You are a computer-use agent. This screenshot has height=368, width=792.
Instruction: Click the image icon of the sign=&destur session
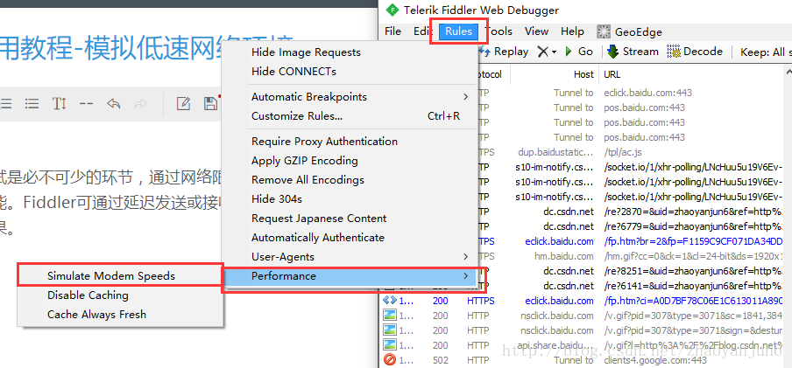[x=390, y=330]
